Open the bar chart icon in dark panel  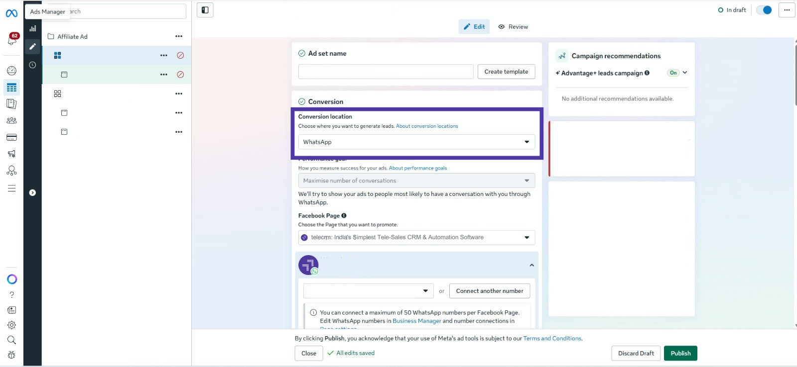(x=32, y=28)
